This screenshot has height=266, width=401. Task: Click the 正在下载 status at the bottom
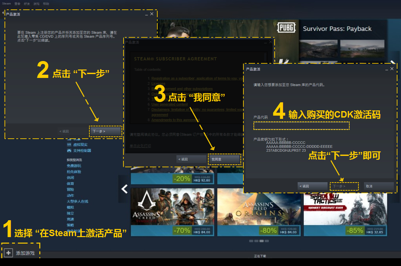(260, 256)
